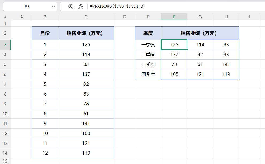Click the 一季度 cell
265x164 pixels.
[x=148, y=45]
